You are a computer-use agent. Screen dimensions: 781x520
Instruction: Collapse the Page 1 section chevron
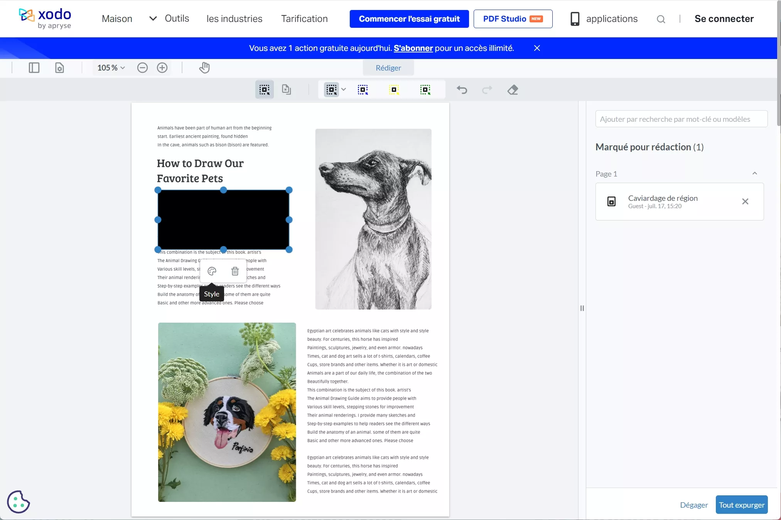coord(755,173)
